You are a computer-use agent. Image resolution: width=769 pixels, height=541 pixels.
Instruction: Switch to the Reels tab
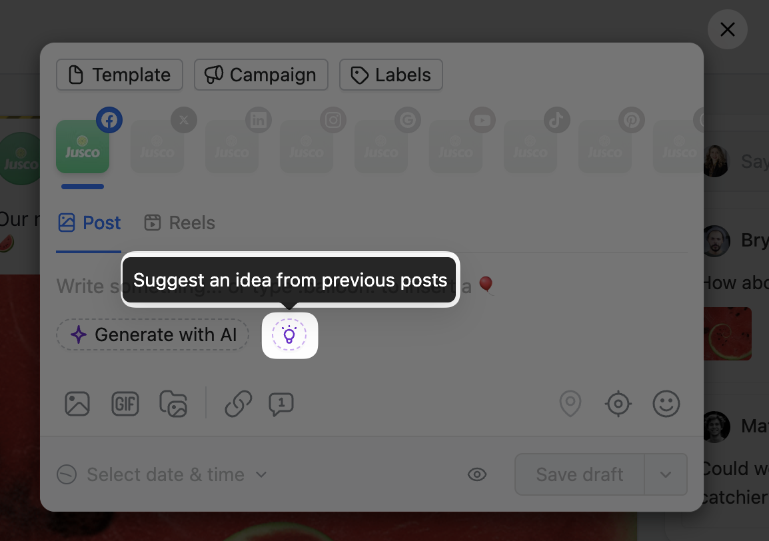point(180,223)
